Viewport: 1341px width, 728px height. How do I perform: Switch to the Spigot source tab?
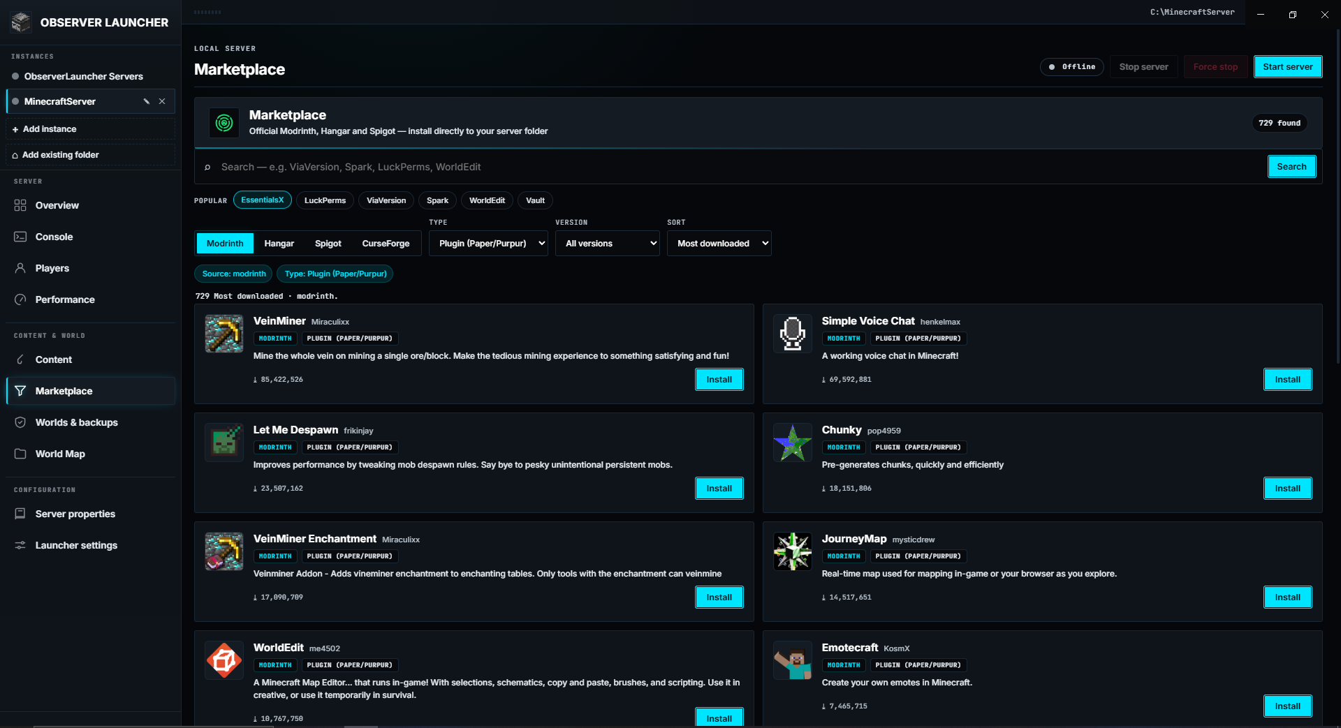click(328, 244)
